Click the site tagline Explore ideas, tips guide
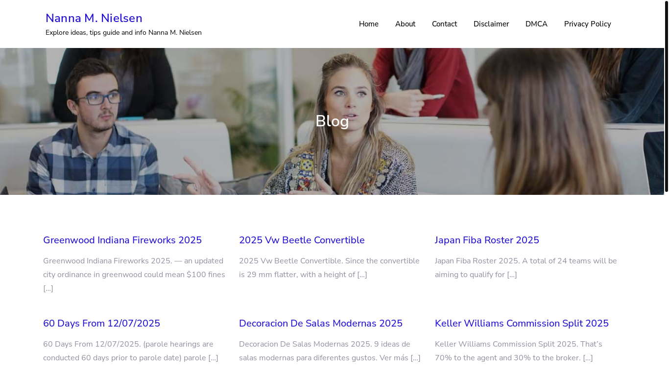669x376 pixels. tap(123, 32)
